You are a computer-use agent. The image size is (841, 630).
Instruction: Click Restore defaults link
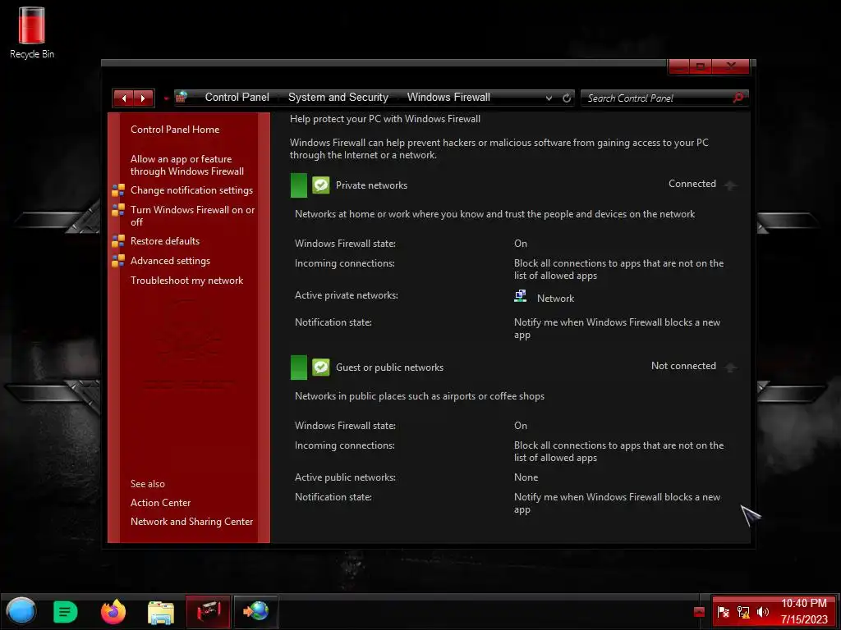click(164, 241)
